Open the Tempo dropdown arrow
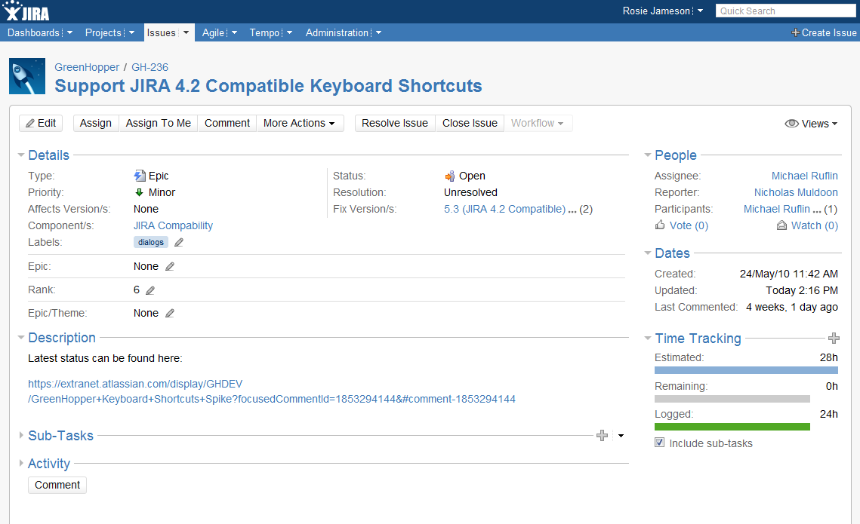The height and width of the screenshot is (524, 860). [290, 33]
